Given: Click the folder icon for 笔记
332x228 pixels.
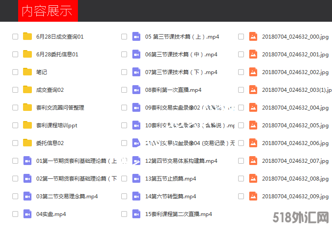Looking at the screenshot, I should tap(27, 72).
